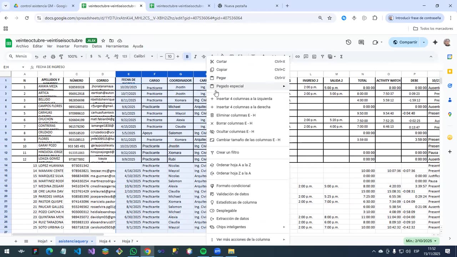Star the spreadsheet document
Viewport: 457px width, 257px height.
pos(103,41)
